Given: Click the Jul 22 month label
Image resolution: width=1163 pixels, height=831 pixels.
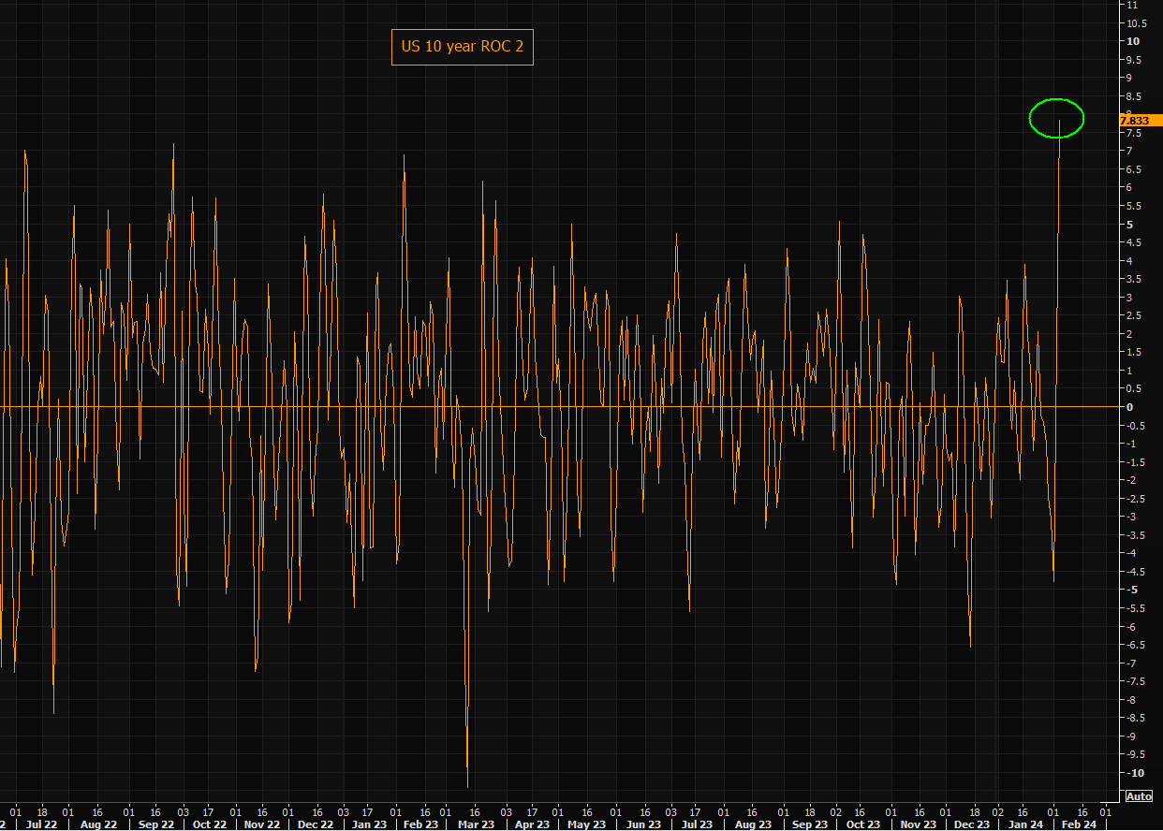Looking at the screenshot, I should click(43, 824).
